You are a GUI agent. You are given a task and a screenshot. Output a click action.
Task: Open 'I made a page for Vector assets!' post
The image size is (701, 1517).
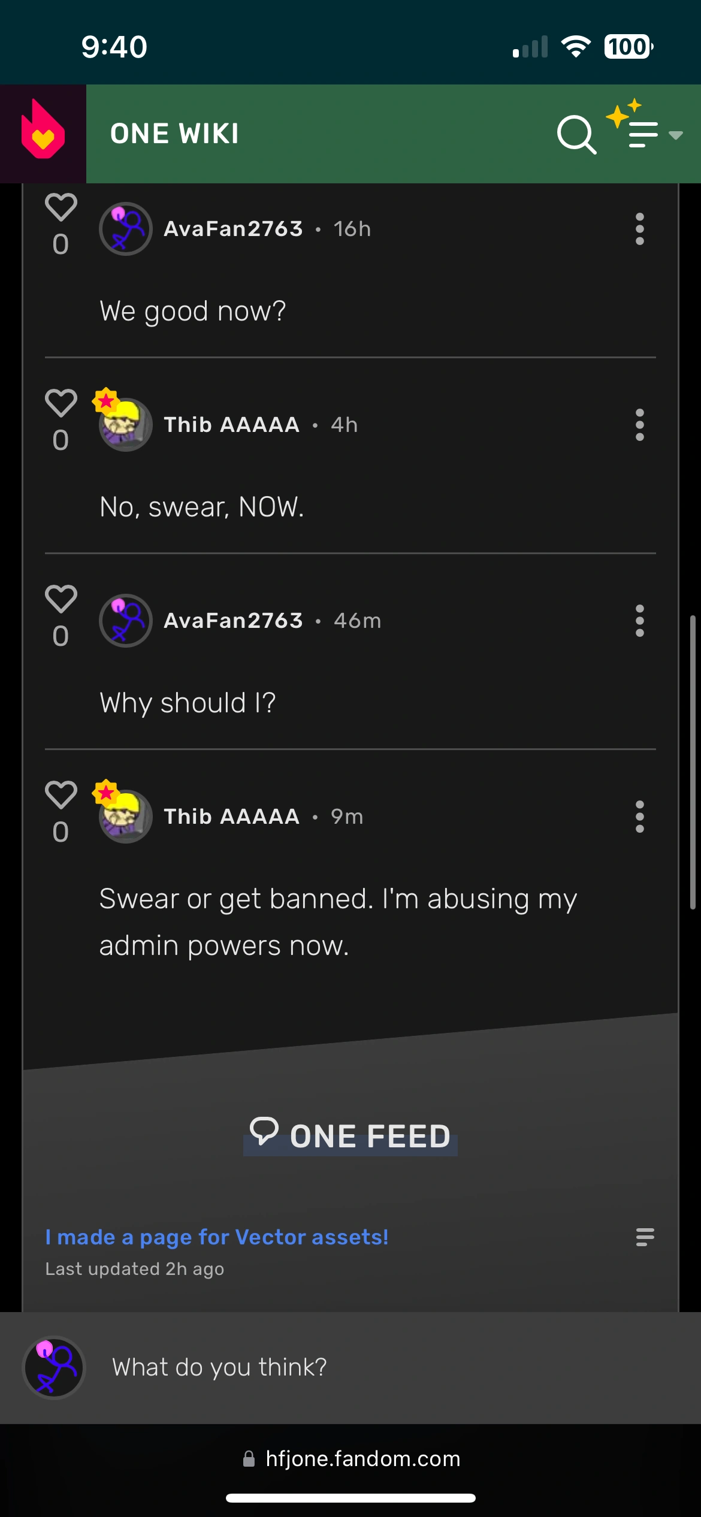coord(217,1237)
